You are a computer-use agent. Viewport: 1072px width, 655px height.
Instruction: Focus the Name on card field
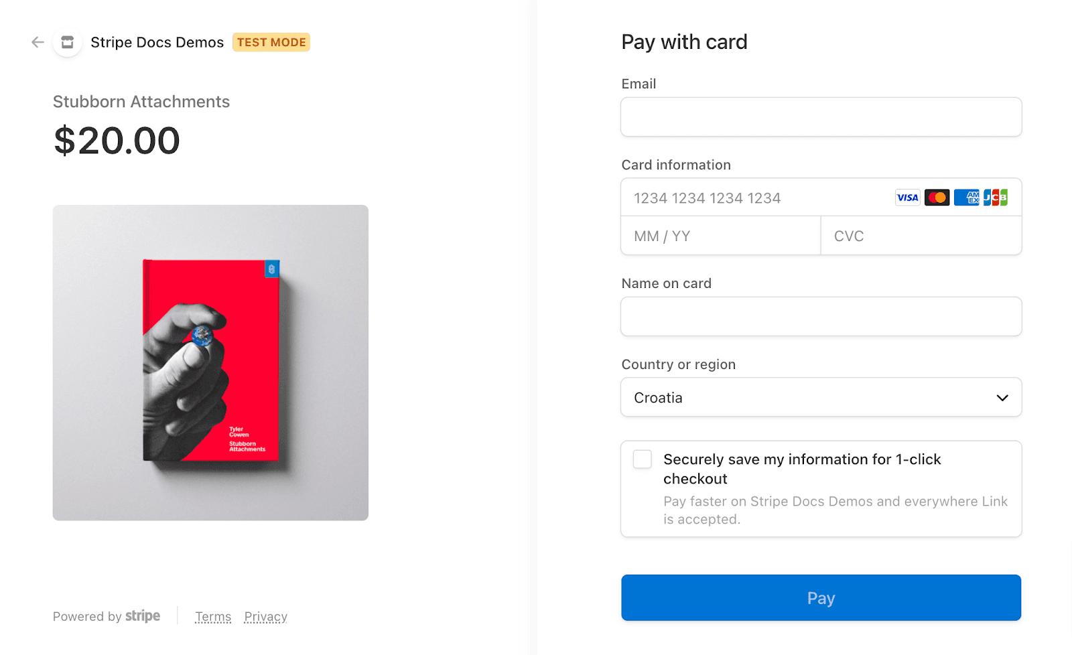point(821,317)
